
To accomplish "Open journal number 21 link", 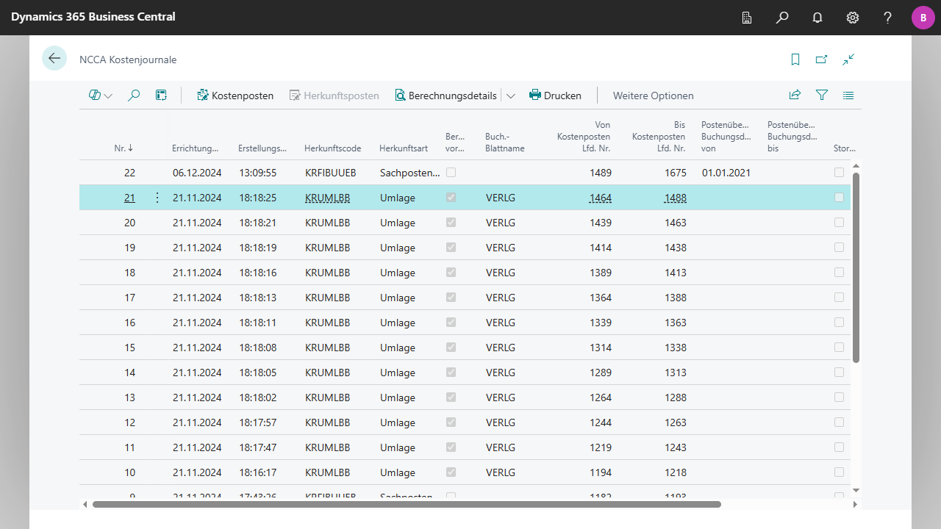I will 129,198.
